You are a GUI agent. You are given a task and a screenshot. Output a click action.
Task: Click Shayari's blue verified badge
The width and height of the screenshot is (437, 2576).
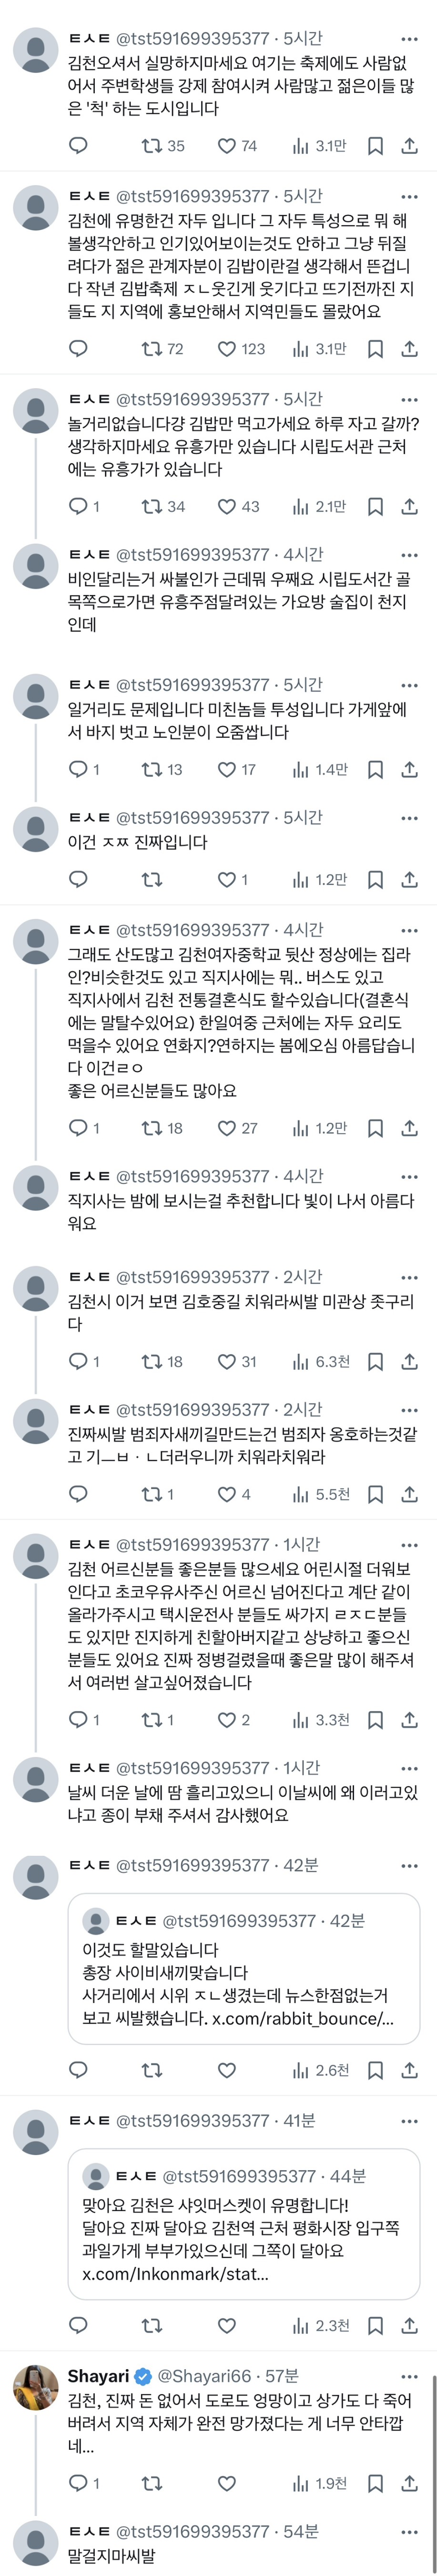tap(142, 2377)
